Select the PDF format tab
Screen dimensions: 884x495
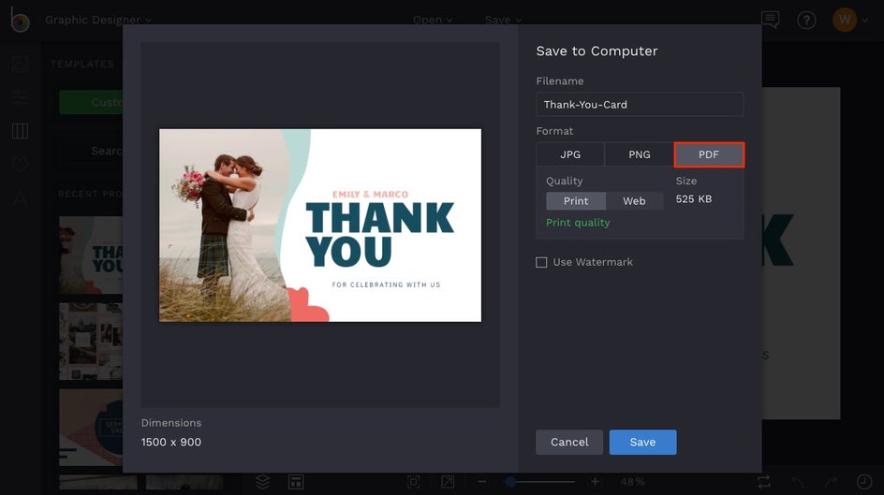[x=709, y=154]
